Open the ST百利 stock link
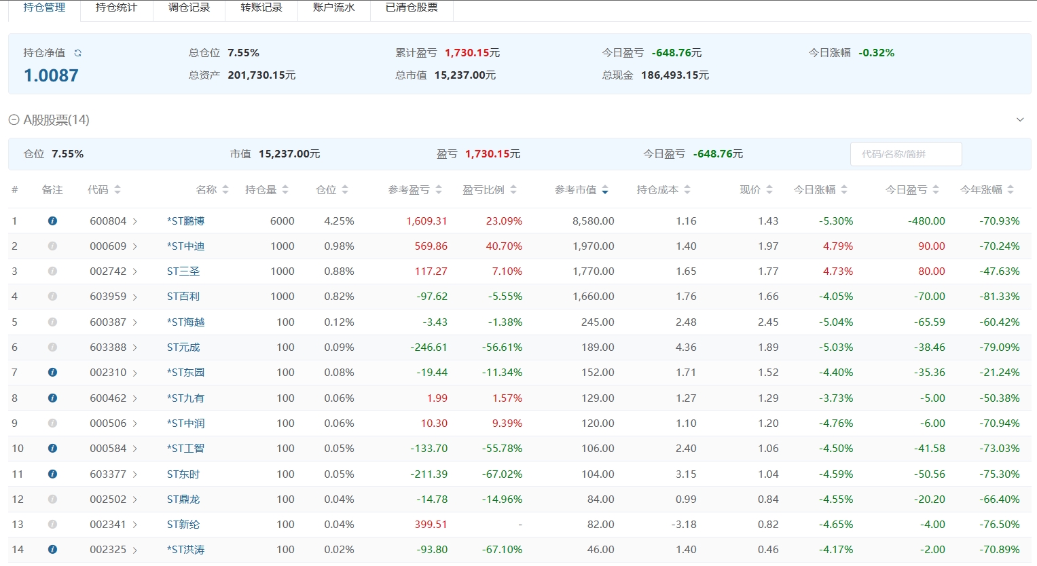The height and width of the screenshot is (566, 1037). [x=183, y=297]
